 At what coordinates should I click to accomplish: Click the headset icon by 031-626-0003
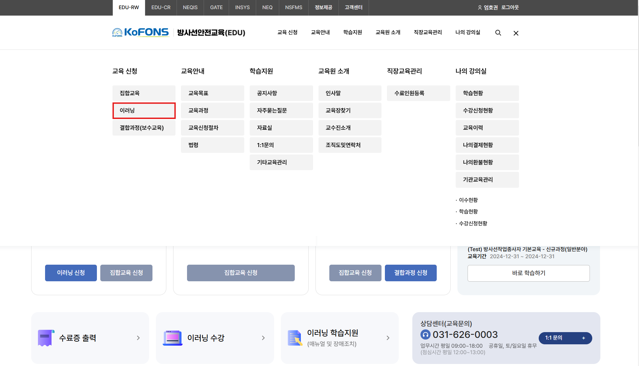(425, 334)
